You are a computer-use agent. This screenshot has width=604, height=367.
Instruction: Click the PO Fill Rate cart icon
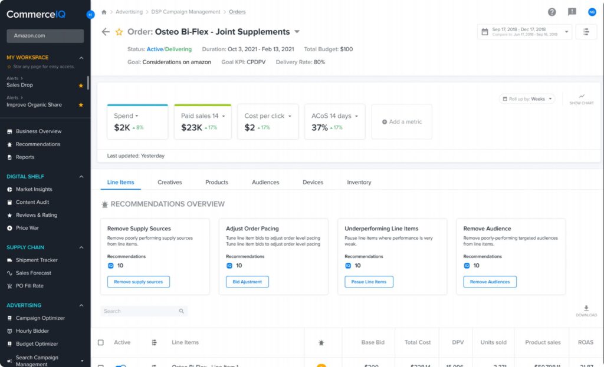(9, 286)
